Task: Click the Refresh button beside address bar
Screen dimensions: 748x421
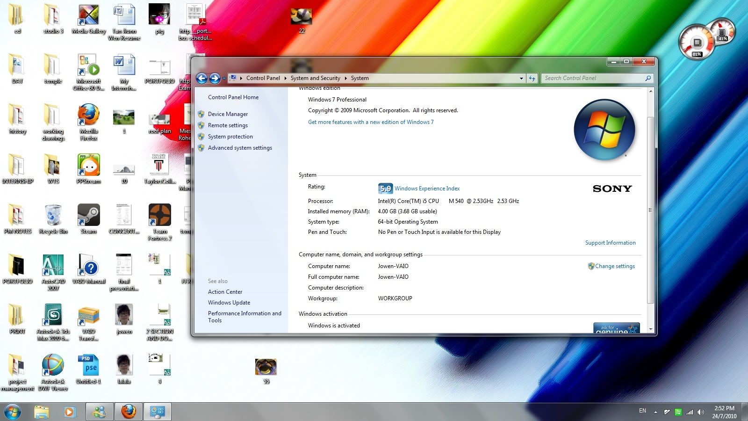Action: tap(532, 79)
